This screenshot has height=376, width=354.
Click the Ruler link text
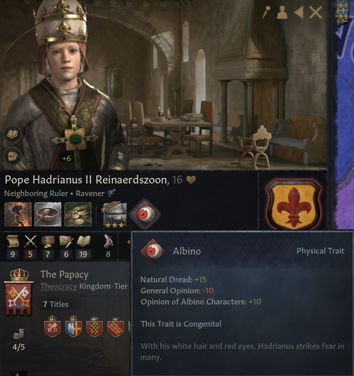[59, 193]
